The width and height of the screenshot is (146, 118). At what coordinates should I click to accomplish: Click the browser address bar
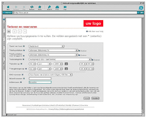[x=75, y=13]
